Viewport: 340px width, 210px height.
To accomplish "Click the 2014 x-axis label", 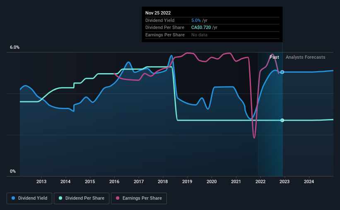I will (65, 181).
